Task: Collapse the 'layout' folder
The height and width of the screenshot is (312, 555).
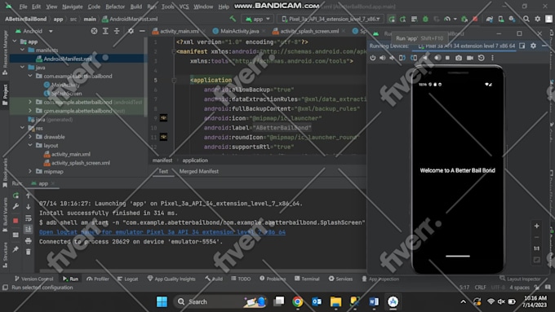Action: (x=30, y=145)
